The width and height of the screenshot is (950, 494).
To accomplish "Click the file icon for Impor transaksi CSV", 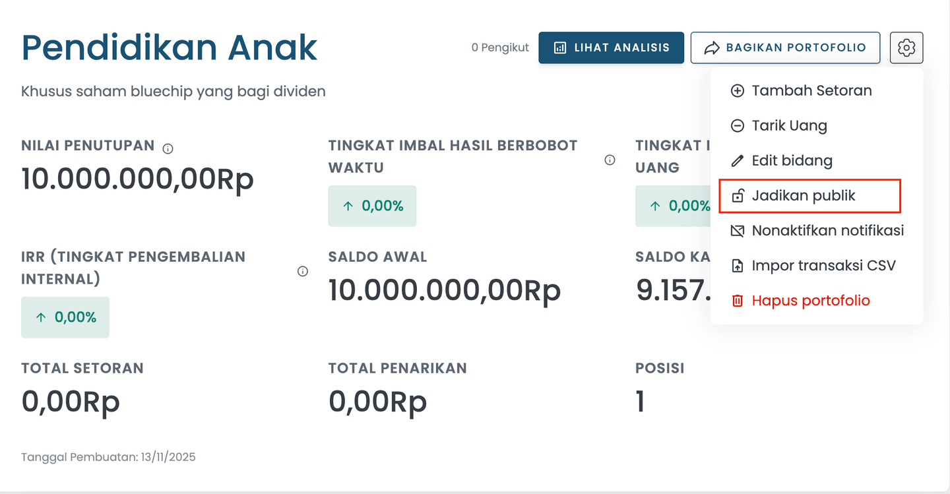I will click(x=738, y=266).
